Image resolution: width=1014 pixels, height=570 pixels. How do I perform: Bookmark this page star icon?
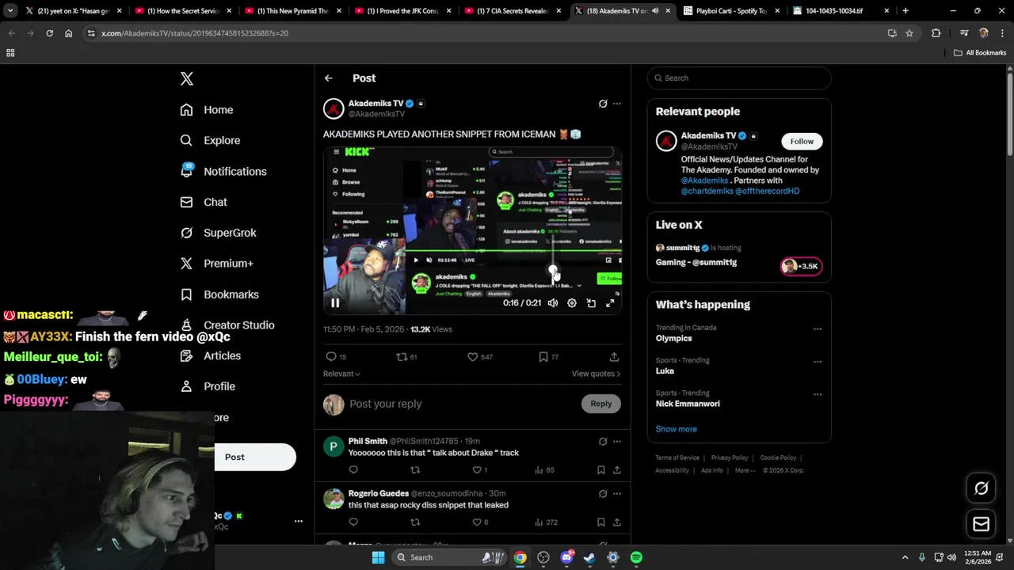909,33
